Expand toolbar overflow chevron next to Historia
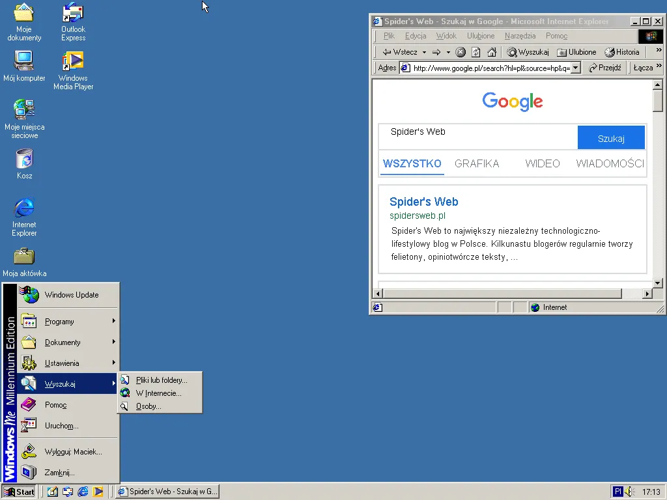 [x=659, y=50]
